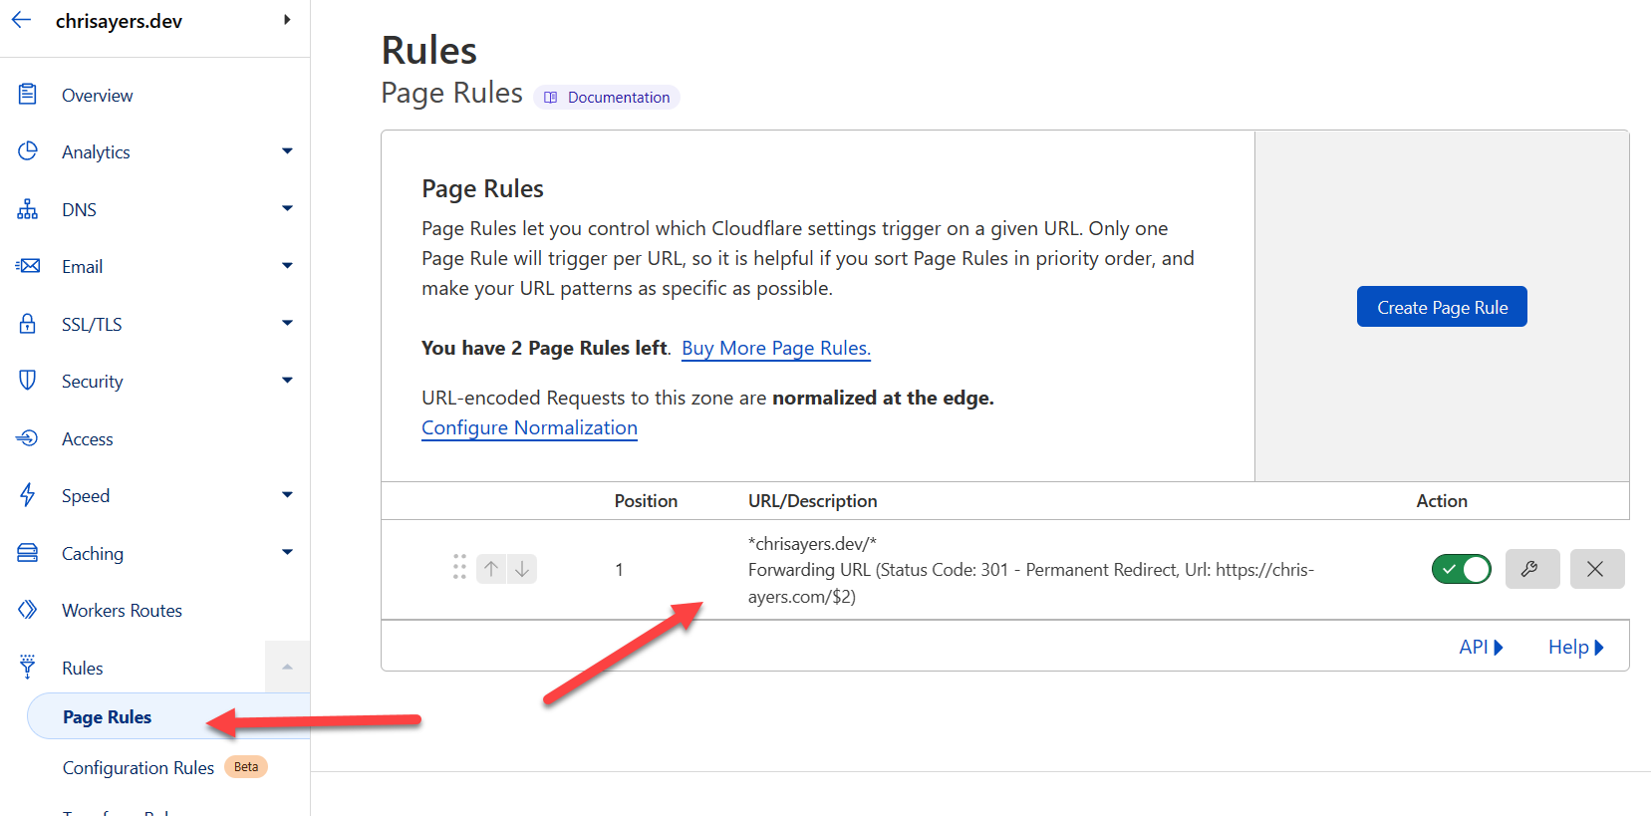Image resolution: width=1651 pixels, height=816 pixels.
Task: Move page rule down with arrow
Action: 522,569
